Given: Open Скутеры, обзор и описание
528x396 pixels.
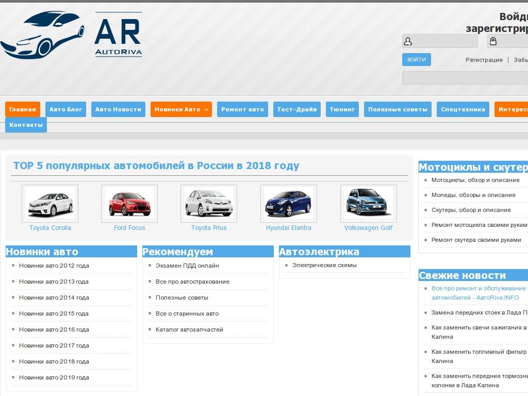Looking at the screenshot, I should tap(471, 210).
